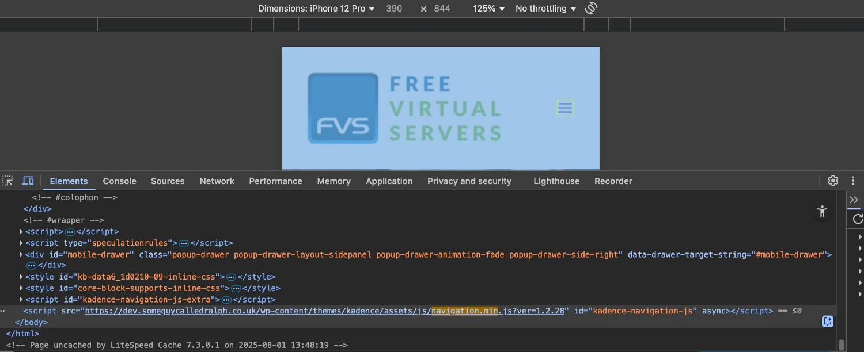
Task: Open the No throttling dropdown
Action: tap(545, 9)
